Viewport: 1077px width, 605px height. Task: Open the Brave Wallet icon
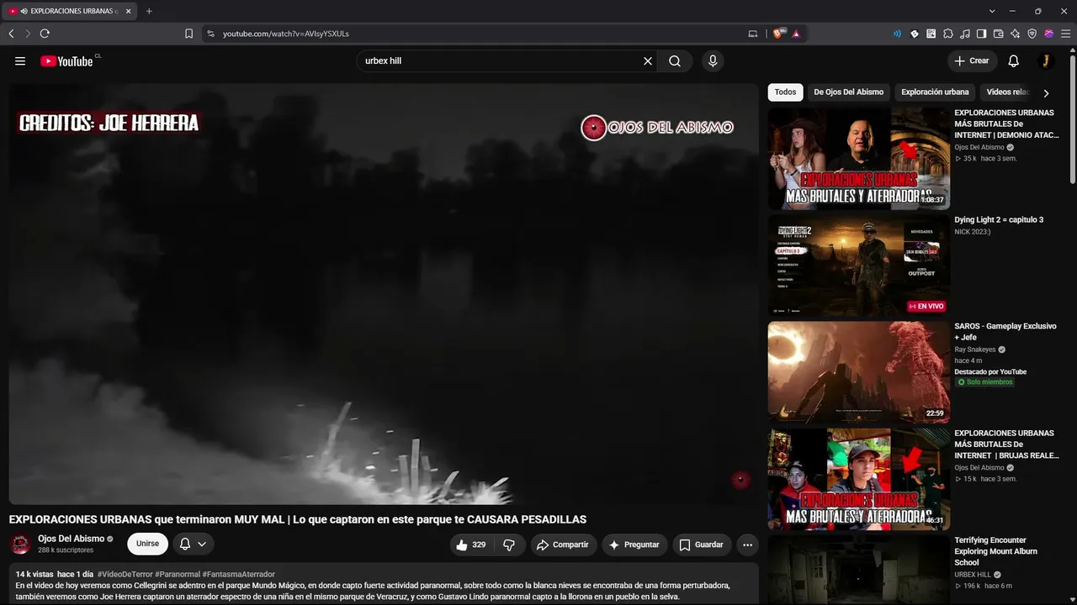999,34
